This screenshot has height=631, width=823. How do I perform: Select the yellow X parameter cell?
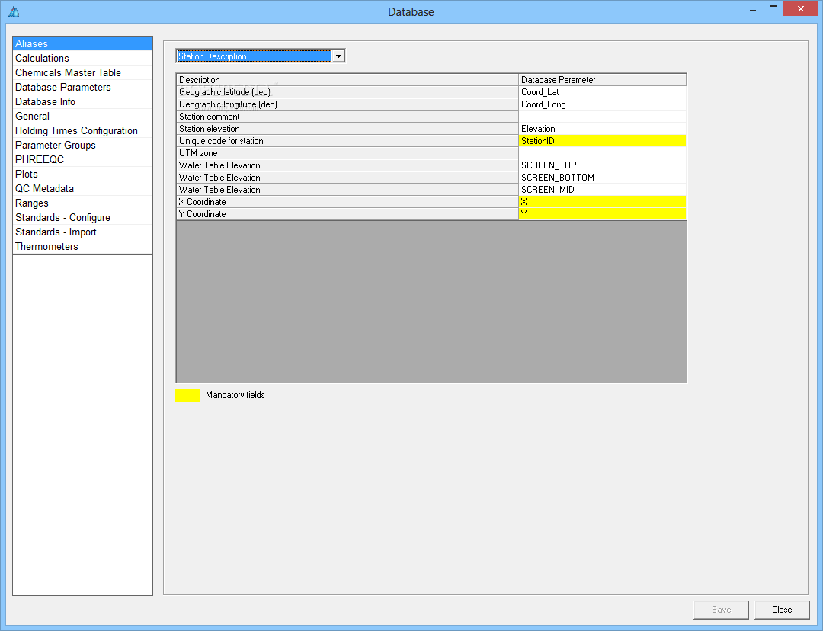tap(602, 202)
